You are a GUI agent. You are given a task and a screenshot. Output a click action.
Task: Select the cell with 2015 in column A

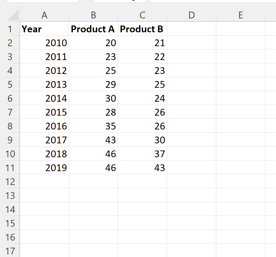coord(44,112)
